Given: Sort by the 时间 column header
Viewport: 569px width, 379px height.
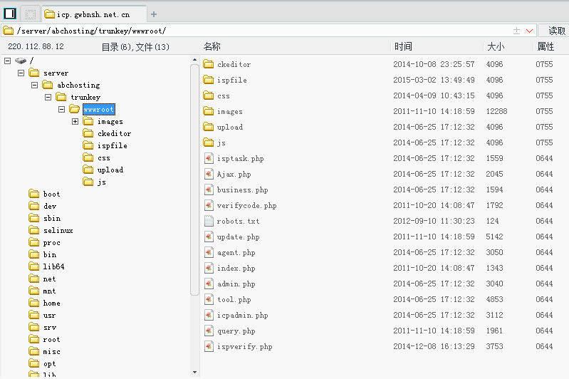Looking at the screenshot, I should tap(403, 46).
